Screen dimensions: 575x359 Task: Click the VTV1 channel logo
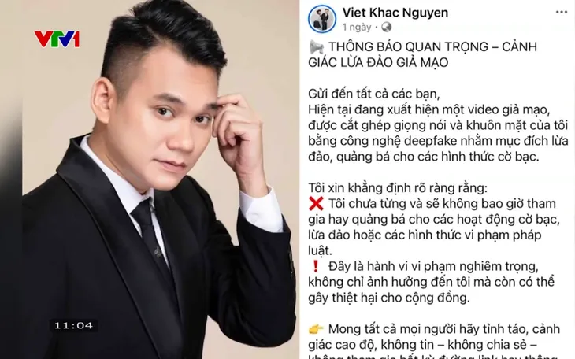(x=57, y=39)
